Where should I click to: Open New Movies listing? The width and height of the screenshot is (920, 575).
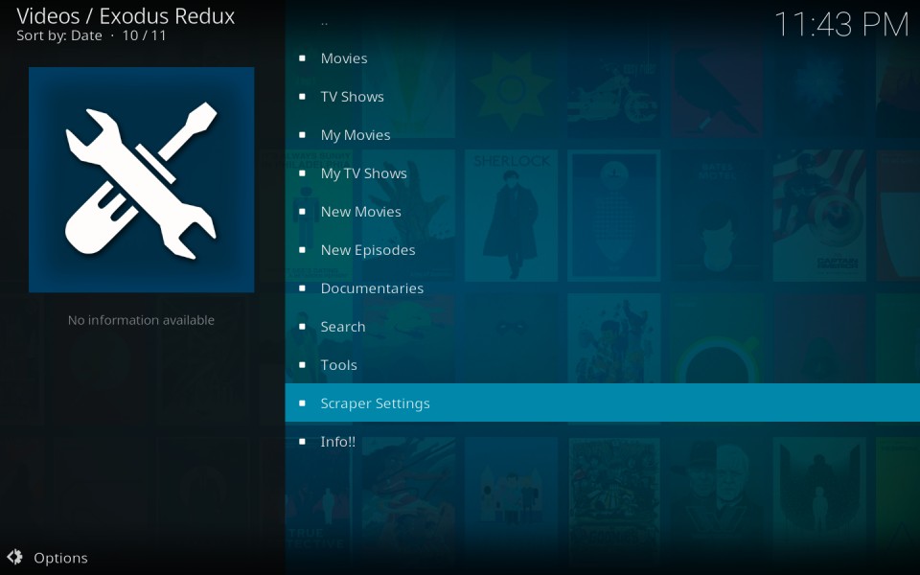(602, 211)
